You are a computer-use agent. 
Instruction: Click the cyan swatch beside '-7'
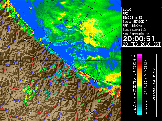point(139,113)
